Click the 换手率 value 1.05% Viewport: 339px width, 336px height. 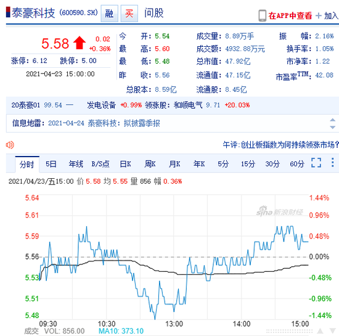(x=324, y=49)
